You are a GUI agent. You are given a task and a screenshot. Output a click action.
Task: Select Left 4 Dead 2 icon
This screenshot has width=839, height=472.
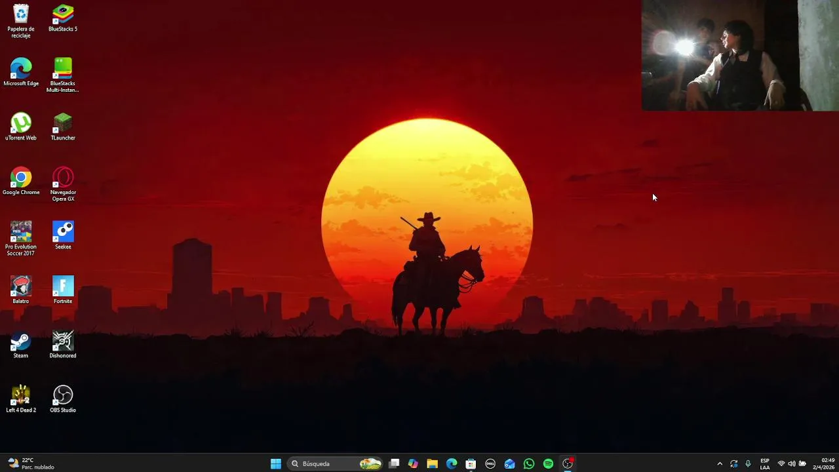(x=21, y=399)
